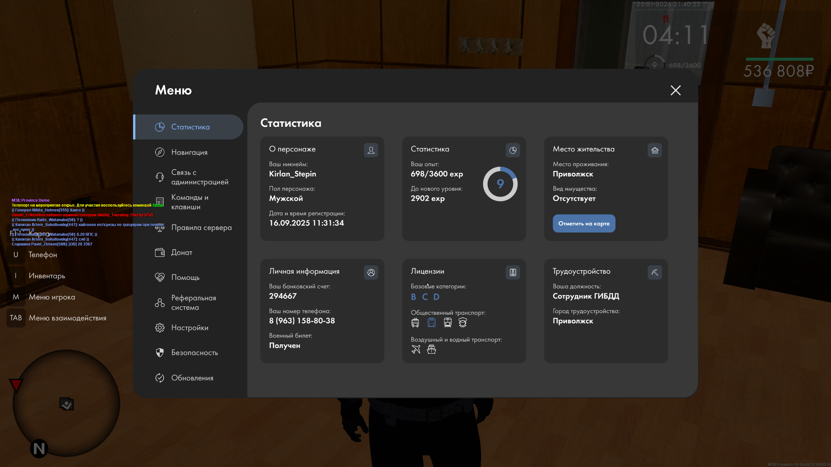Open Связь с администрацией section

coord(199,177)
